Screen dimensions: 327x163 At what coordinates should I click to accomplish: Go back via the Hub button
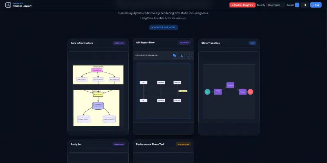[x=316, y=5]
